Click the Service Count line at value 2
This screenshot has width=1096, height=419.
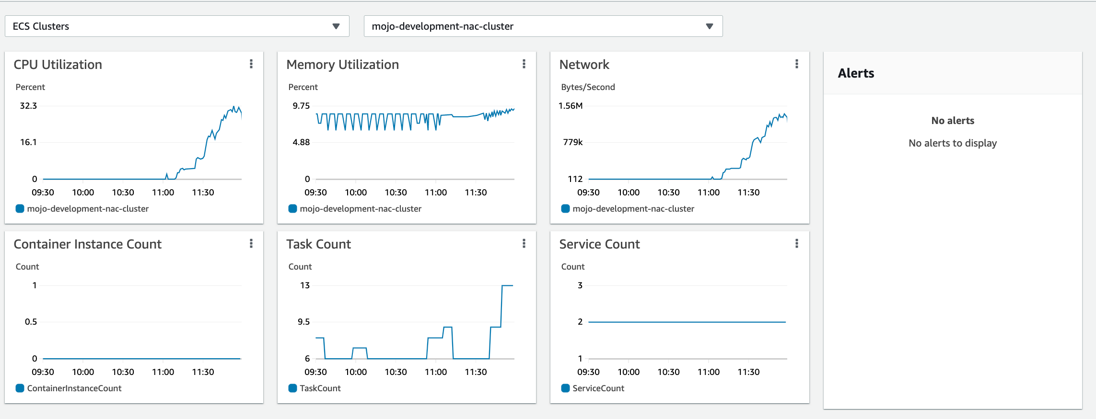coord(687,322)
